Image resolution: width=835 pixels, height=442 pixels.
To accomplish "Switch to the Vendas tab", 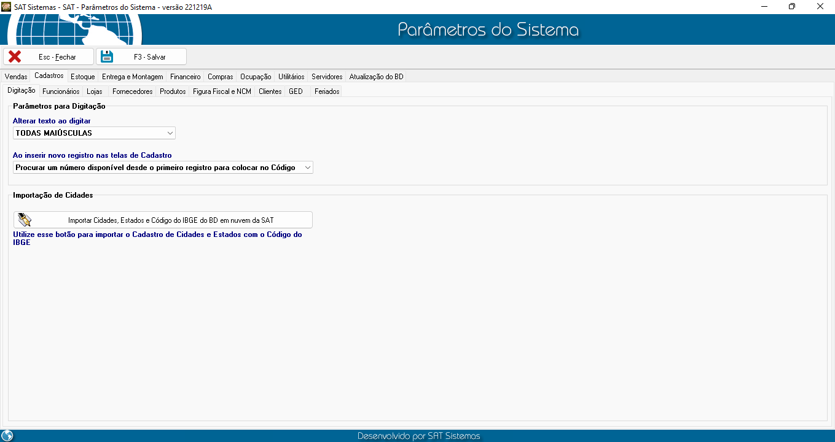I will [x=16, y=77].
